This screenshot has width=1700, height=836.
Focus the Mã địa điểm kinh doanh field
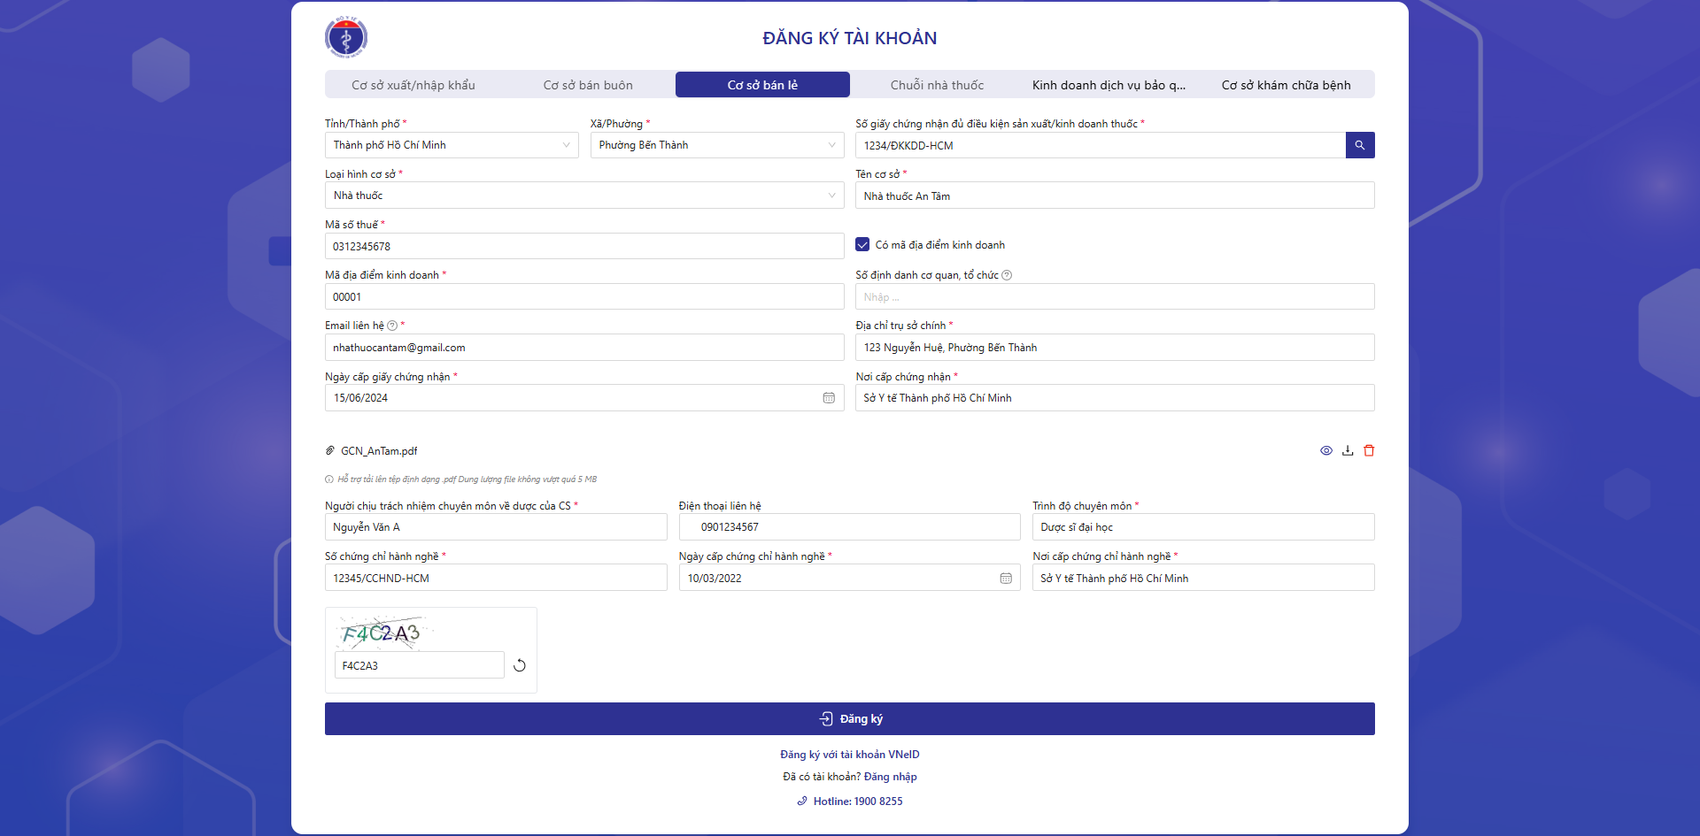tap(584, 296)
